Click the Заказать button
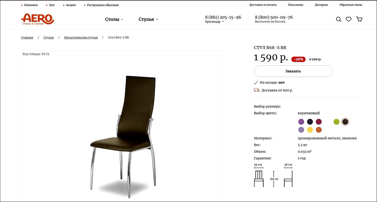This screenshot has height=202, width=377. 293,71
